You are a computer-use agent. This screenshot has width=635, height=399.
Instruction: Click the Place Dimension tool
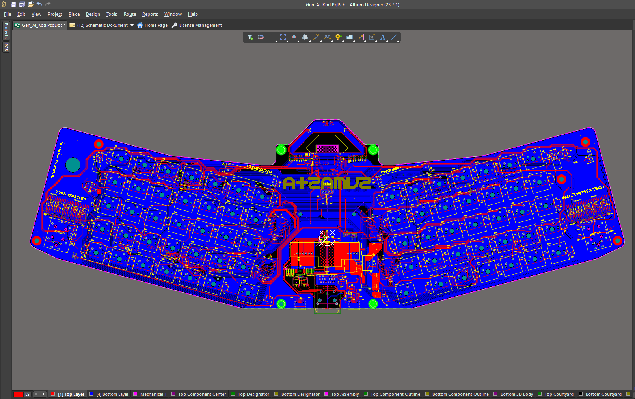[371, 37]
